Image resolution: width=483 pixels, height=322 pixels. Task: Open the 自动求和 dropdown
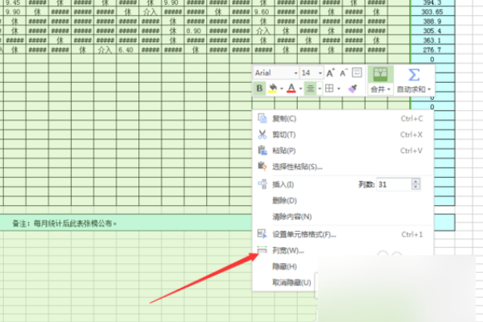(x=414, y=89)
